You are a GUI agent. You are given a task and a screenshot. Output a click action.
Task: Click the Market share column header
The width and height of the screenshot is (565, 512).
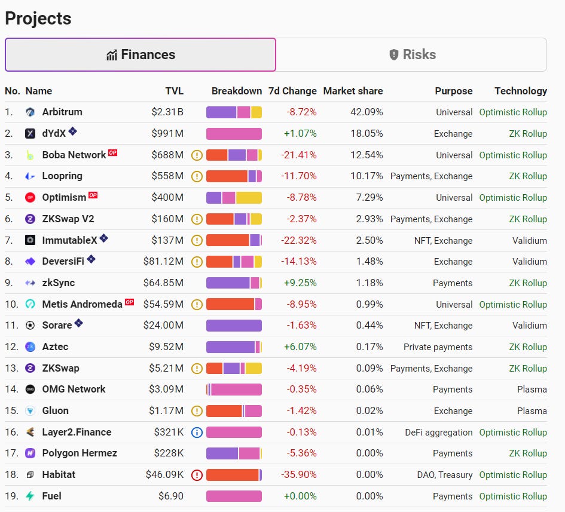click(353, 91)
